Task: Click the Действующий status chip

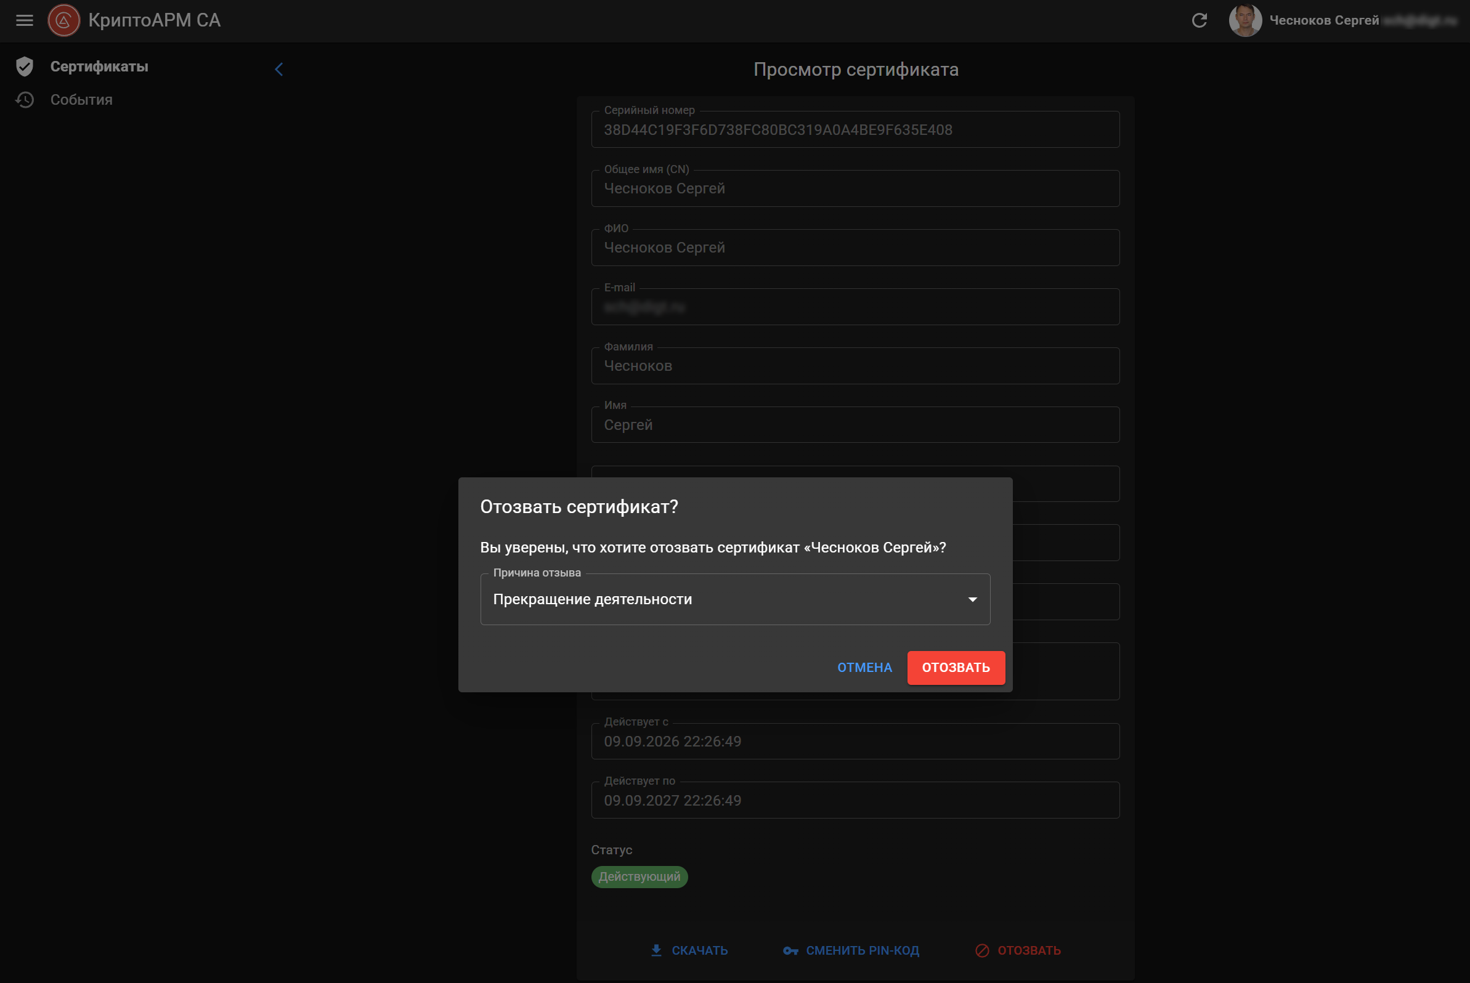Action: point(639,877)
